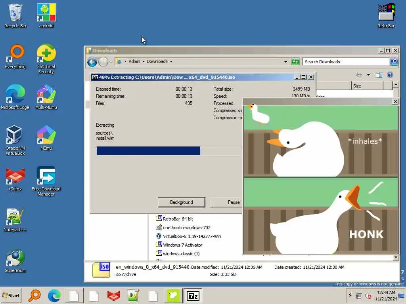The image size is (406, 304).
Task: Click the Back arrow in Downloads window
Action: pyautogui.click(x=92, y=62)
